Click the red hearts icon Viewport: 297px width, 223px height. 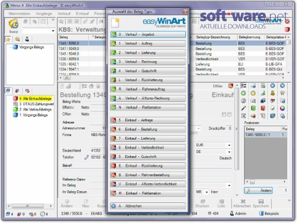click(x=272, y=101)
